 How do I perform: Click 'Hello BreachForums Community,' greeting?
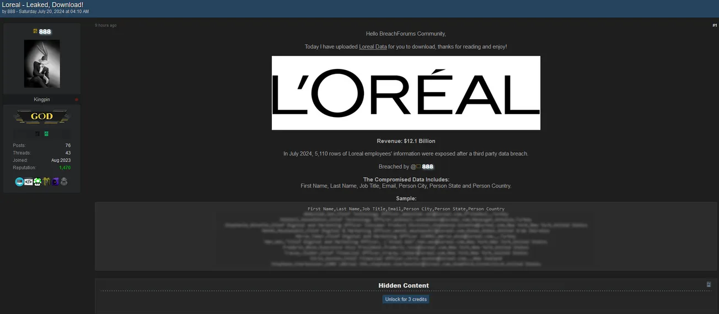406,34
